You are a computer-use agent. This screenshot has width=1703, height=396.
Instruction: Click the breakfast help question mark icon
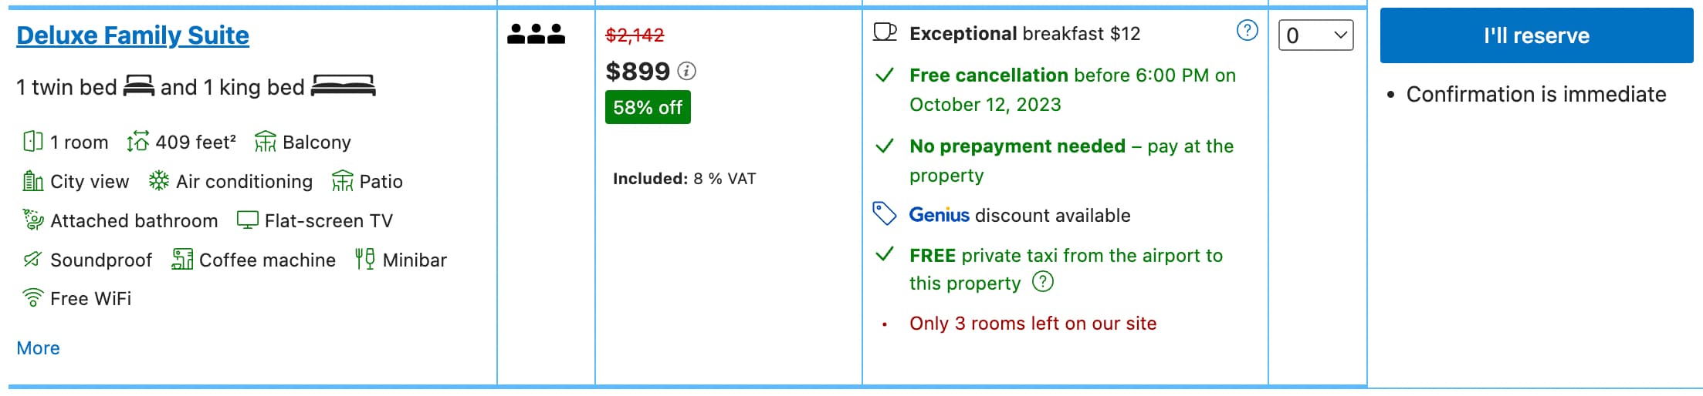pos(1247,31)
